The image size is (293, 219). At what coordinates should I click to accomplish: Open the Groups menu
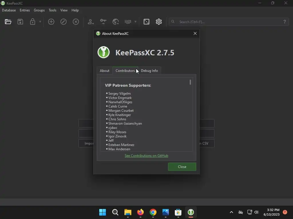[39, 10]
